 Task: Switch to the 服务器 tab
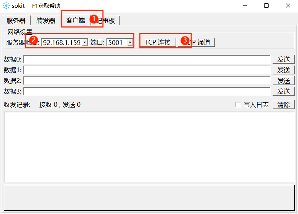pos(16,21)
